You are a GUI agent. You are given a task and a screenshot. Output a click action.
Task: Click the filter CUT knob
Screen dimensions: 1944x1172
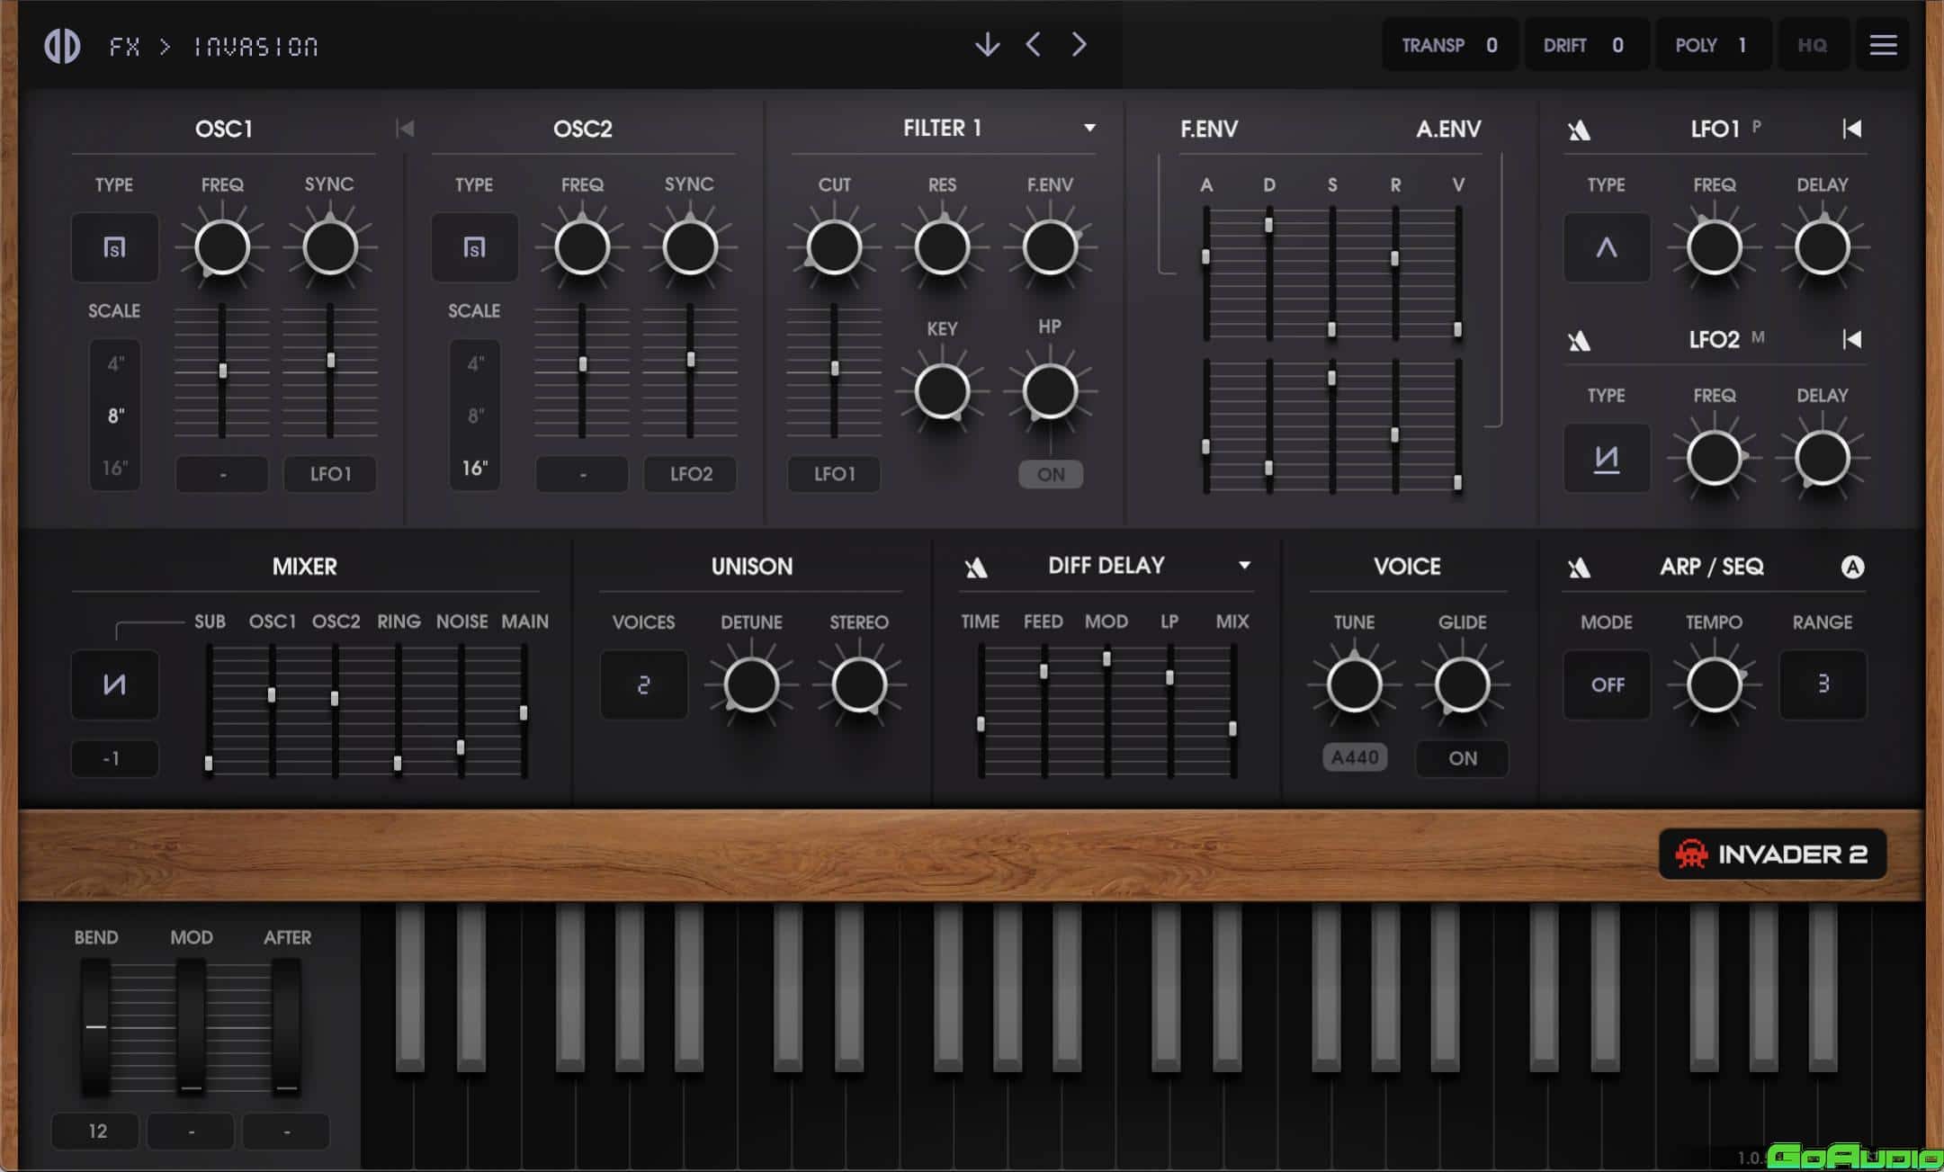(834, 247)
